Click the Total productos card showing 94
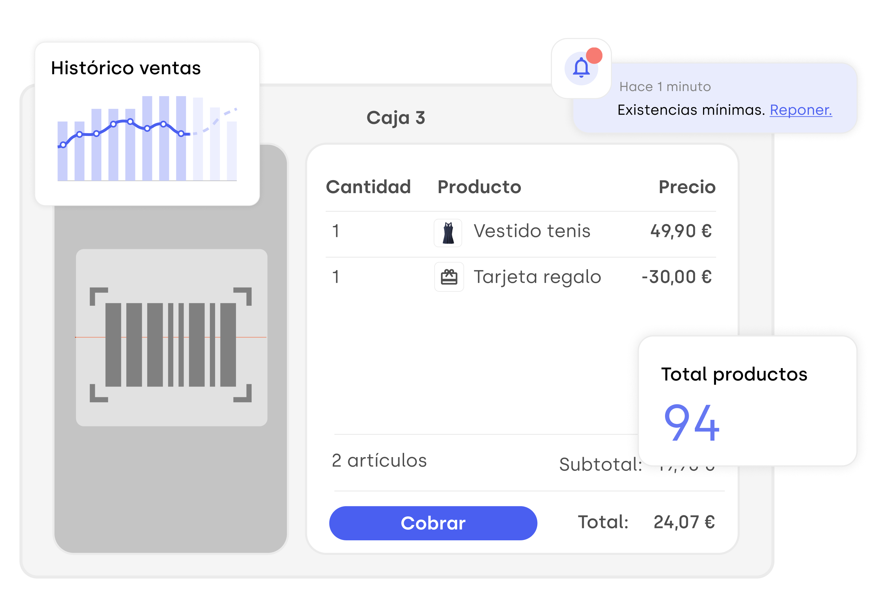877x616 pixels. pos(747,401)
